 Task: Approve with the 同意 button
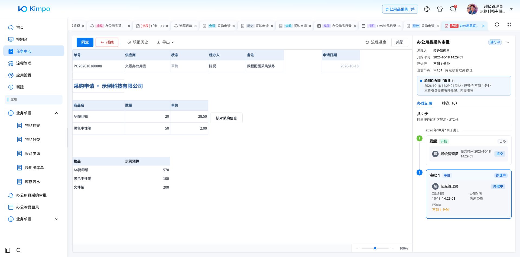(85, 42)
